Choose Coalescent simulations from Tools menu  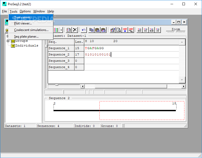[31, 30]
